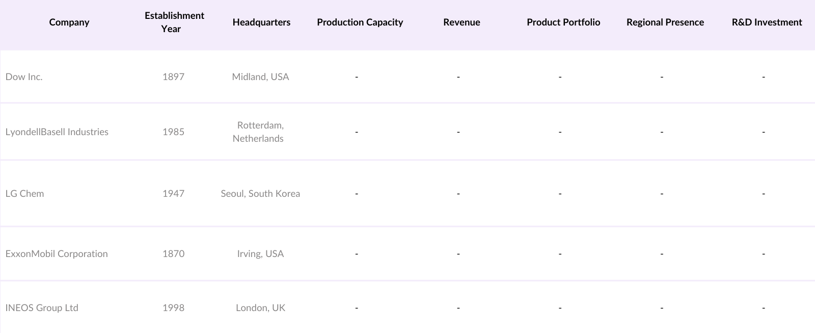This screenshot has height=333, width=815.
Task: Select establishment year 1947
Action: coord(173,194)
